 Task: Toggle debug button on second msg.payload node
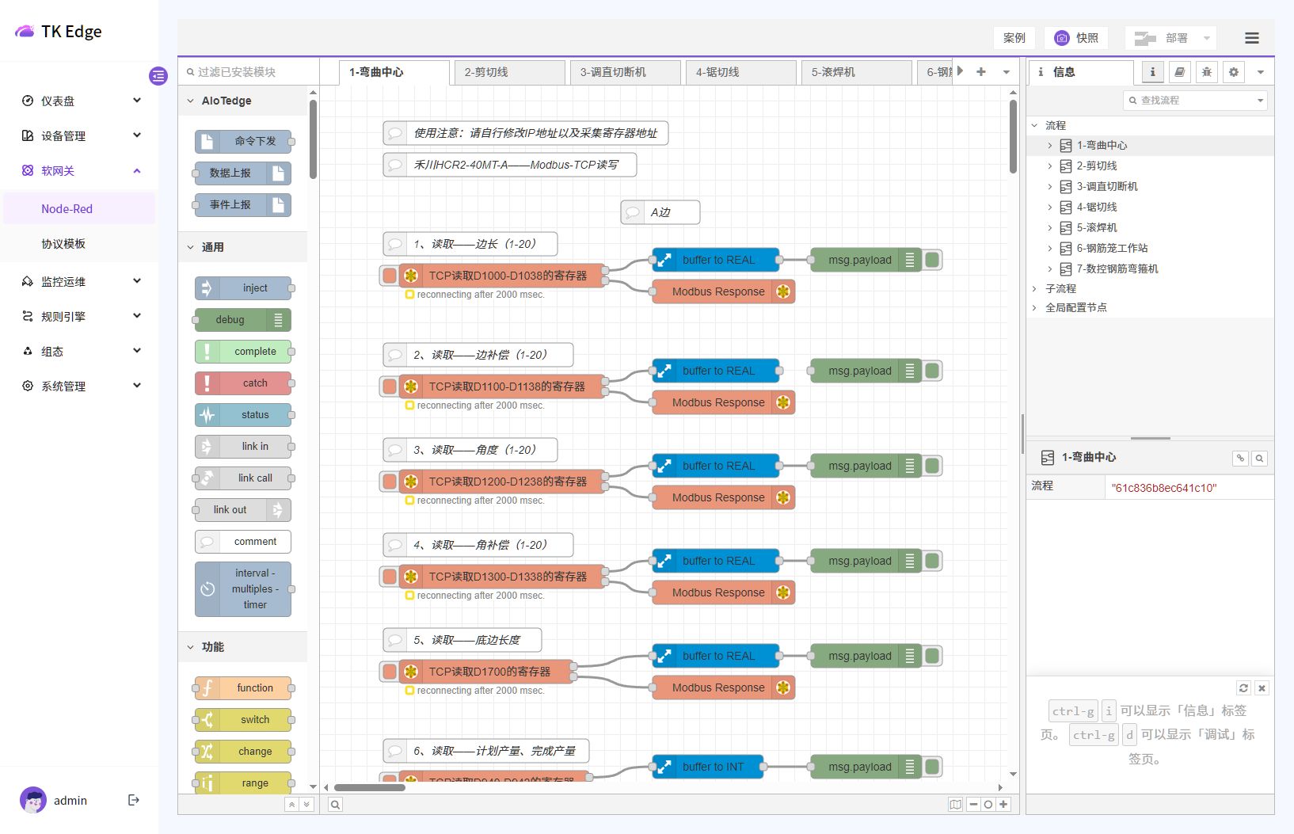(932, 371)
